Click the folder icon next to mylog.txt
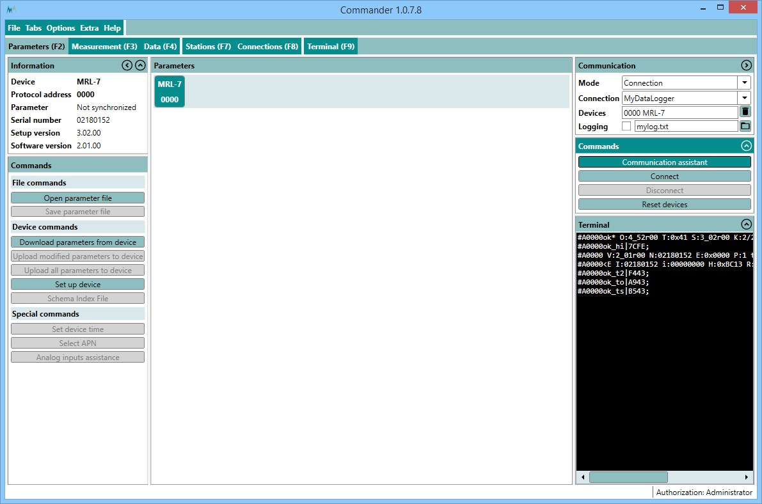Screen dimensions: 762x504 click(745, 126)
